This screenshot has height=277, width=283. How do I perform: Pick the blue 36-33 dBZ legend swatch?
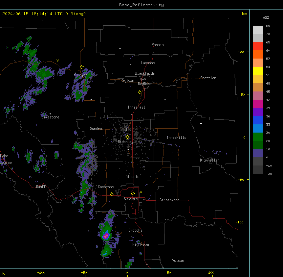coord(258,120)
